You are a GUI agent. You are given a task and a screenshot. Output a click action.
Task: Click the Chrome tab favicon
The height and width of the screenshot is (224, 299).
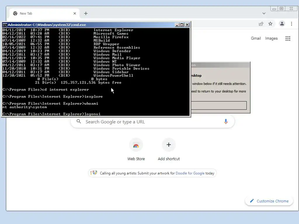tap(15, 13)
